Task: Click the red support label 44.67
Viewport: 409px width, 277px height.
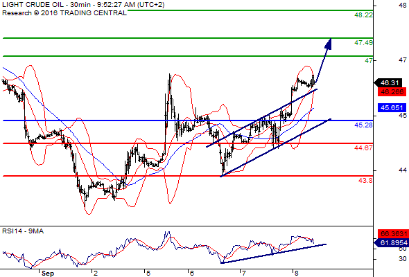Action: 363,148
